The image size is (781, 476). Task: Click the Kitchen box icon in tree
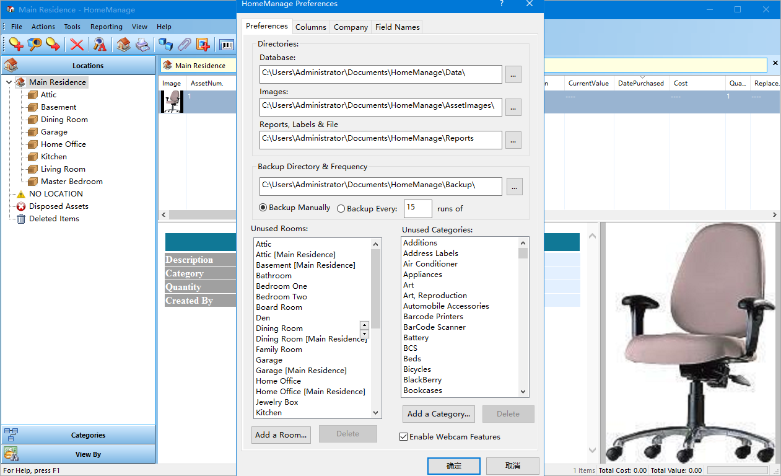[33, 157]
